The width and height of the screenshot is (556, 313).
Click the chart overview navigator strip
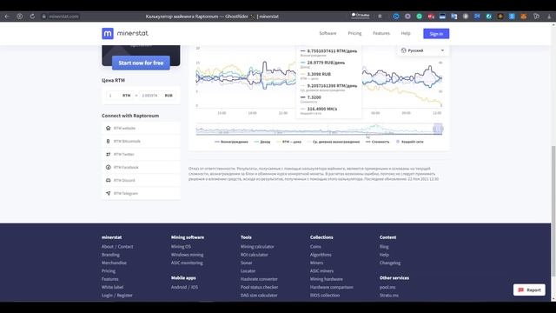[319, 129]
